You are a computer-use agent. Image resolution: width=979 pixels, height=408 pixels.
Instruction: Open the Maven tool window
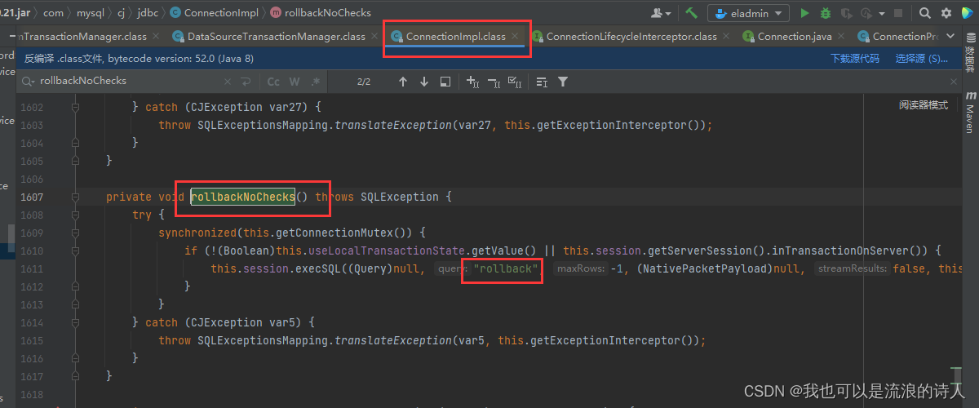coord(970,113)
